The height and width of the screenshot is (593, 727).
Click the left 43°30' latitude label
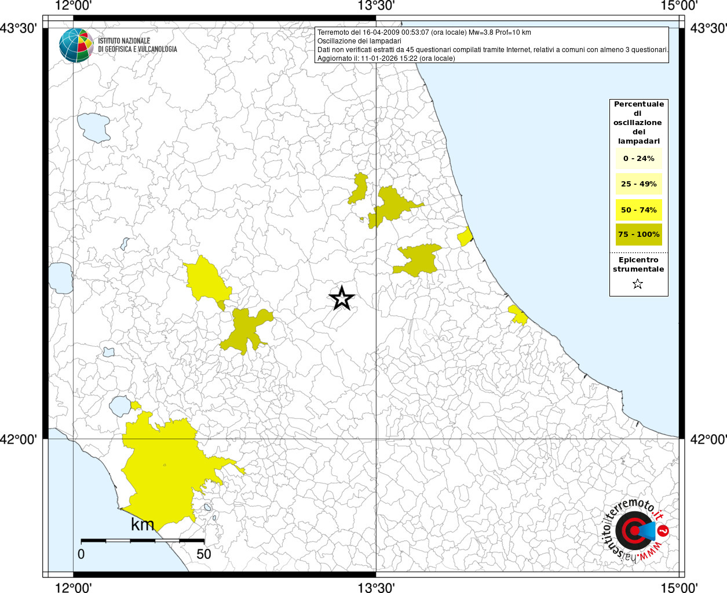(19, 28)
